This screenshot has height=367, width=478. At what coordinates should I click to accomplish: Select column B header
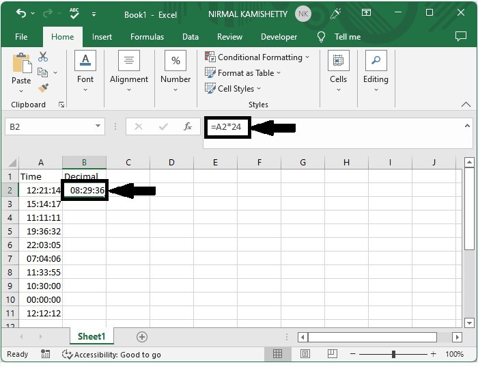(84, 162)
